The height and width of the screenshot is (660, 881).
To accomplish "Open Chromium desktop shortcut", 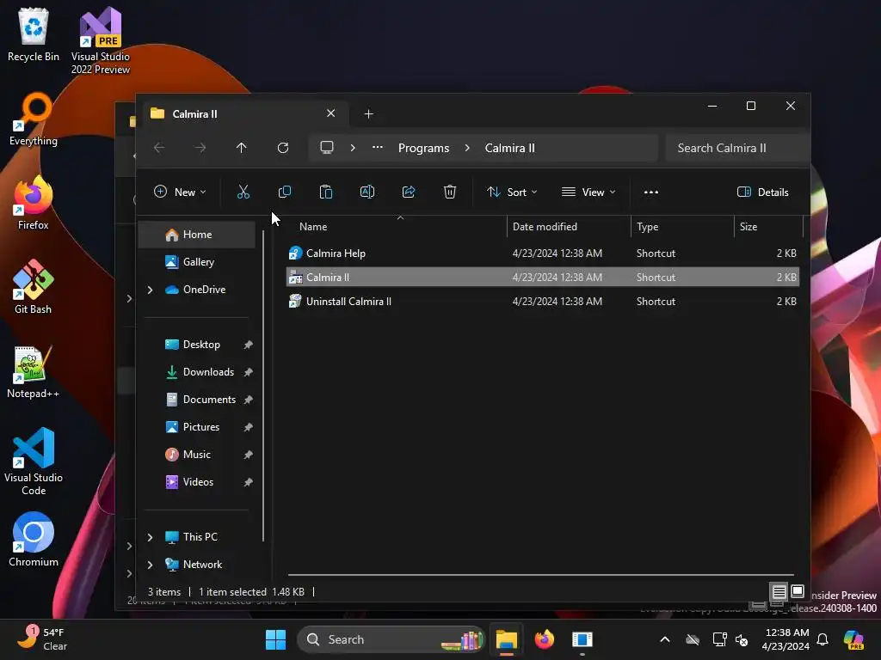I will [x=34, y=540].
